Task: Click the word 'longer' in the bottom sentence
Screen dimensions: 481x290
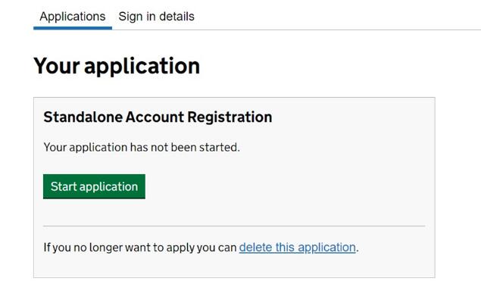Action: pos(106,247)
